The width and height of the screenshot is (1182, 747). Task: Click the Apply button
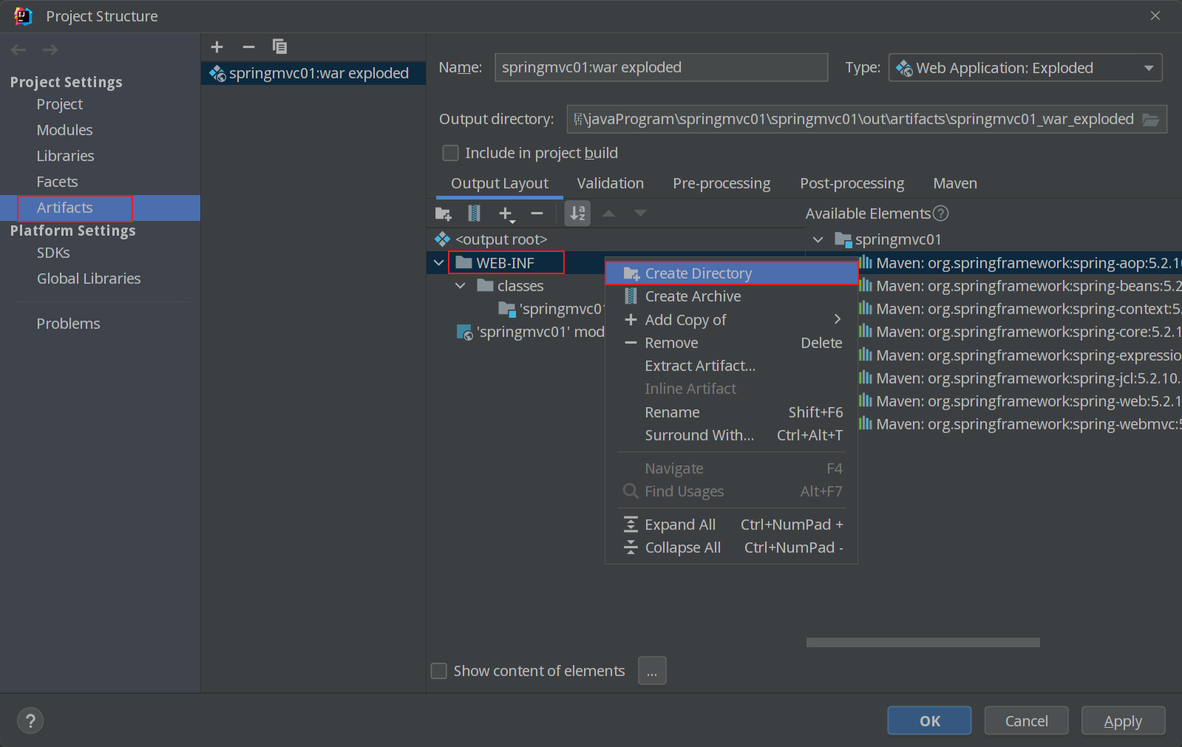tap(1123, 721)
